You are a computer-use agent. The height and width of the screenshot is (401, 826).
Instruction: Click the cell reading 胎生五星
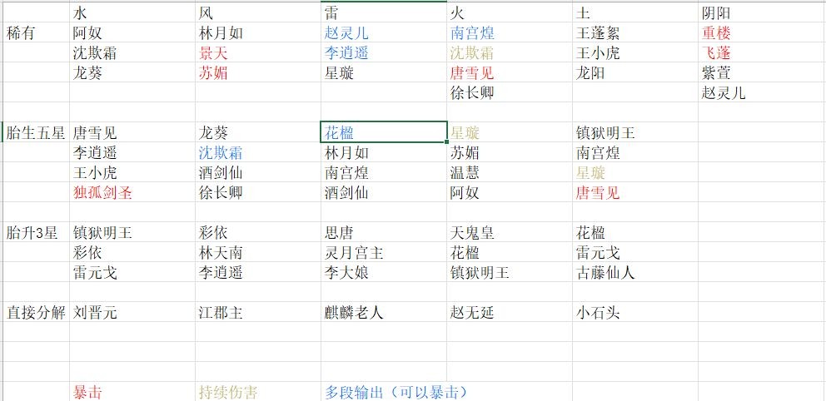click(x=36, y=132)
